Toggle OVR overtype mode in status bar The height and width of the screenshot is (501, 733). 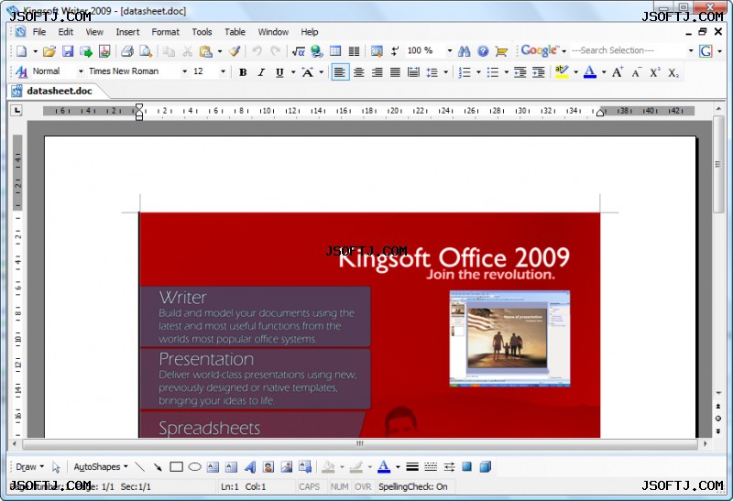363,487
